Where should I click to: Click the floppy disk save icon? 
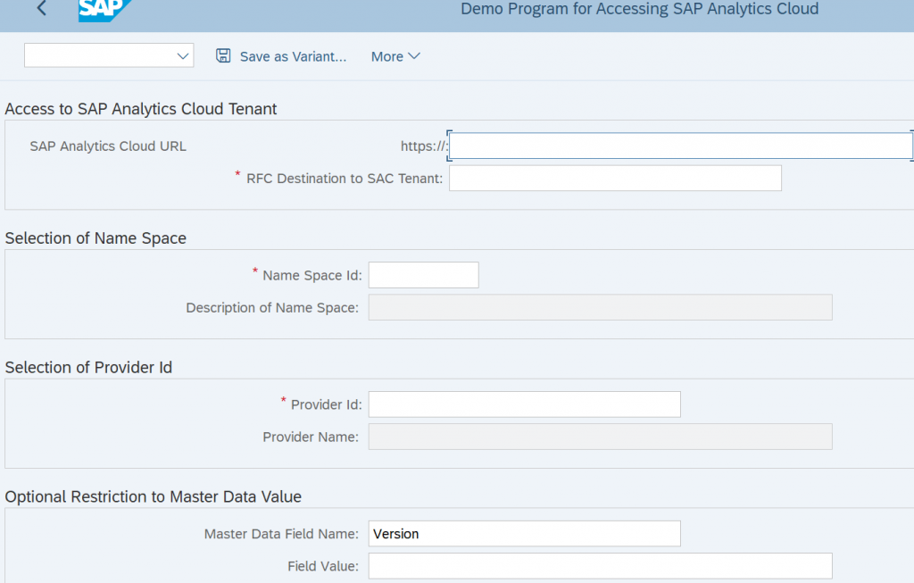click(221, 55)
